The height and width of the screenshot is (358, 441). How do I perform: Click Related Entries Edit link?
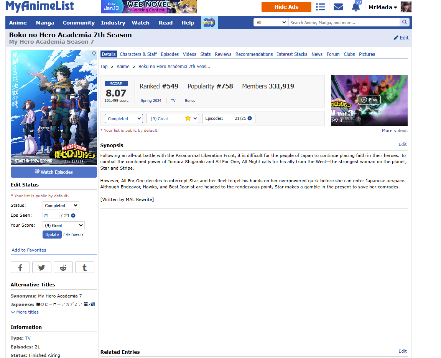(x=403, y=351)
